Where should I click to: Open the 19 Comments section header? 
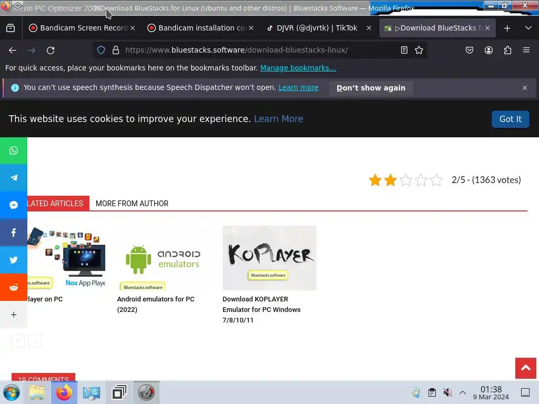point(43,377)
